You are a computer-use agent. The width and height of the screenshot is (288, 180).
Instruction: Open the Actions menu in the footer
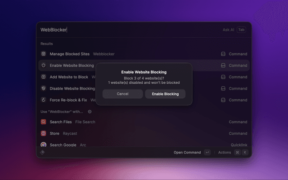(225, 153)
